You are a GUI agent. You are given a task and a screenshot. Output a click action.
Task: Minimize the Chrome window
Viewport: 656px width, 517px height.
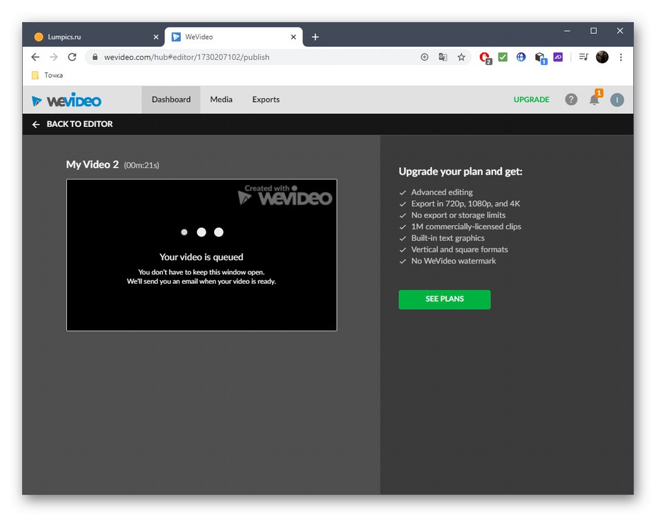[567, 31]
